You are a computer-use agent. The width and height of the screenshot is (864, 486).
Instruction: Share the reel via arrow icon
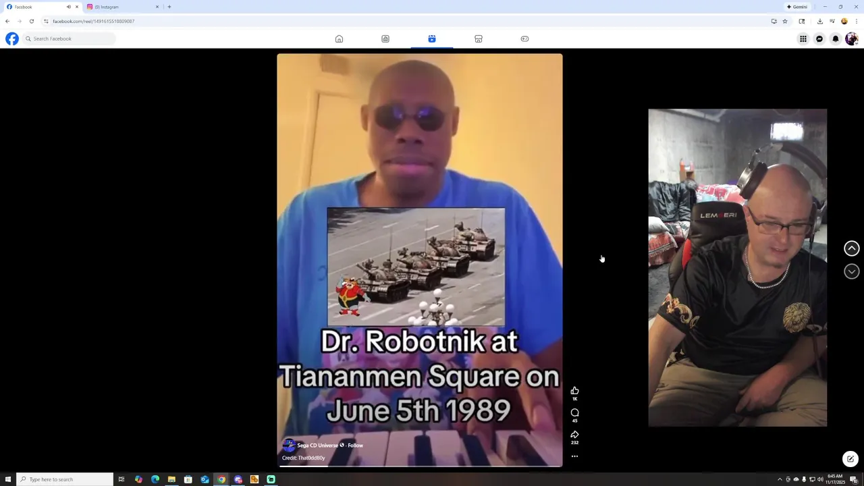574,434
